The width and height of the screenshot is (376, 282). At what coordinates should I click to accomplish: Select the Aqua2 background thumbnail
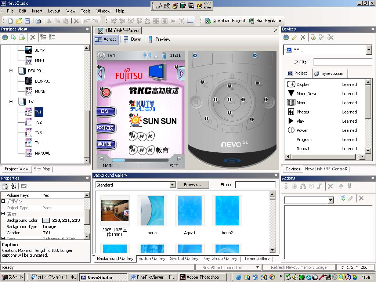click(227, 211)
